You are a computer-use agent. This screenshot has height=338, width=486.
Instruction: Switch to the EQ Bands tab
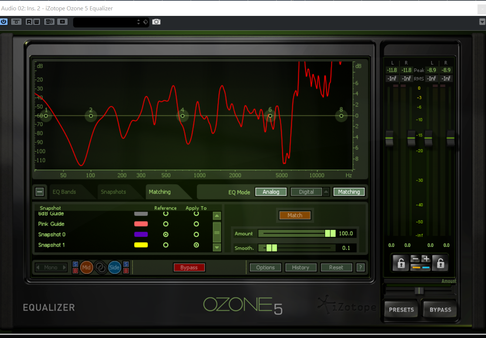coord(64,192)
